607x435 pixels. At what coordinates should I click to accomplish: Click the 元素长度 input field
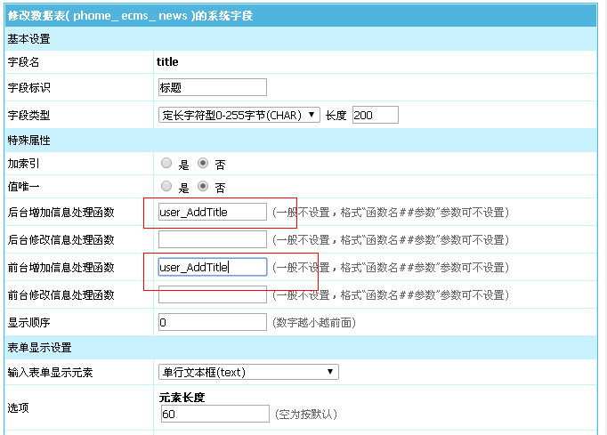click(214, 414)
